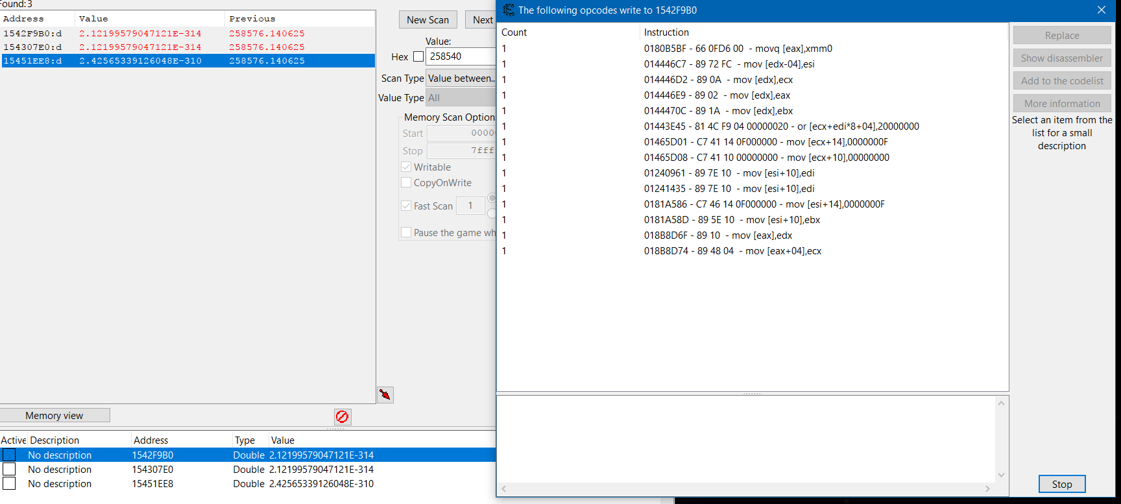The width and height of the screenshot is (1121, 504).
Task: Click the red arrow add-to-address-list icon
Action: [385, 394]
